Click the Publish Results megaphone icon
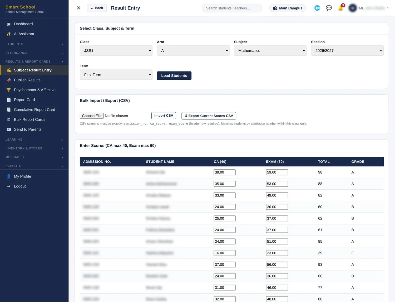 pos(9,80)
